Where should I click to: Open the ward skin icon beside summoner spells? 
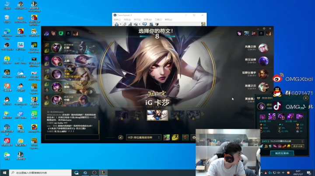[185, 137]
